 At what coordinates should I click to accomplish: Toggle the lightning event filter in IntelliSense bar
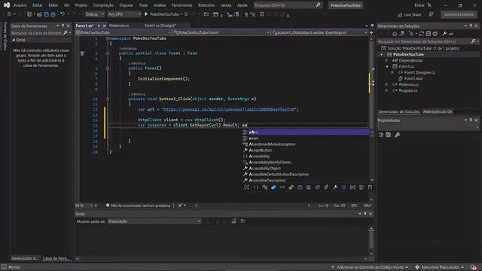point(326,187)
